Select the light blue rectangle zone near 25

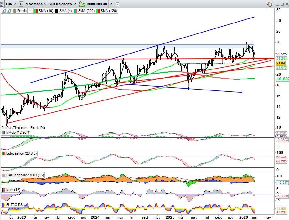[x=127, y=46]
